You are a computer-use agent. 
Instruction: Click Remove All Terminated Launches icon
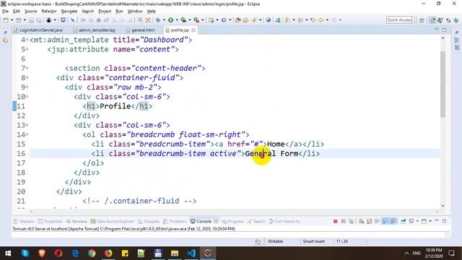(352, 221)
